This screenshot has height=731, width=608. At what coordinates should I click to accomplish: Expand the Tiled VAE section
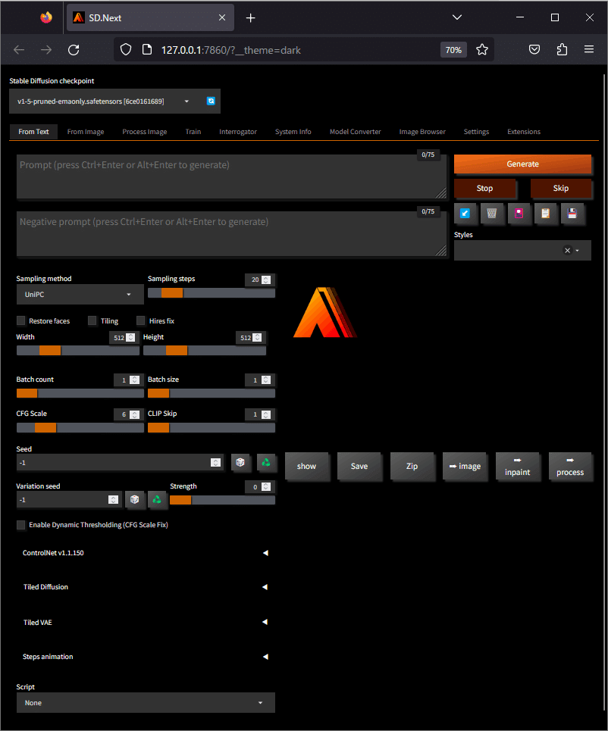[145, 623]
